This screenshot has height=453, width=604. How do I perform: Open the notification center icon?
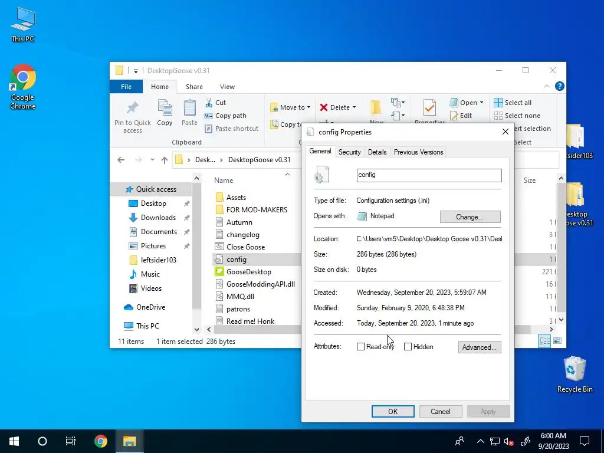point(585,441)
